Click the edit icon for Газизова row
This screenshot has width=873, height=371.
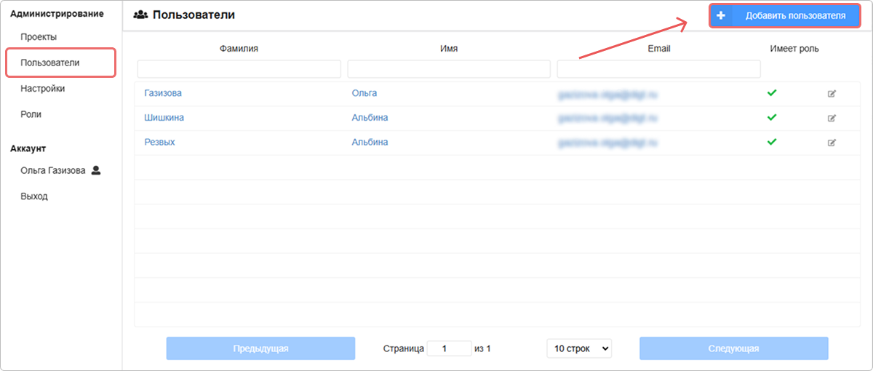(x=832, y=94)
